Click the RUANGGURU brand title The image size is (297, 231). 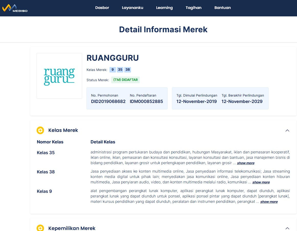(113, 58)
